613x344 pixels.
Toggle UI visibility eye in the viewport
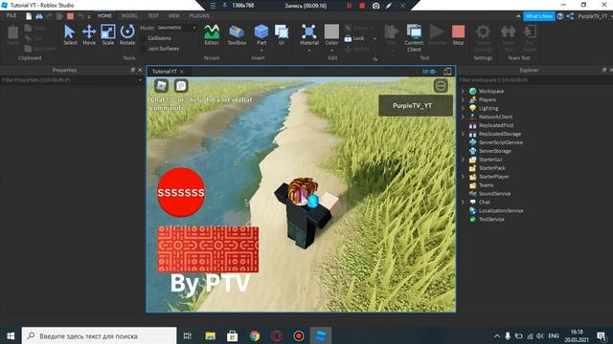point(429,72)
